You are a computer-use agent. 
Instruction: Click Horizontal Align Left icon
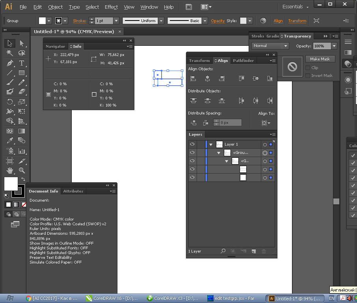pyautogui.click(x=193, y=79)
